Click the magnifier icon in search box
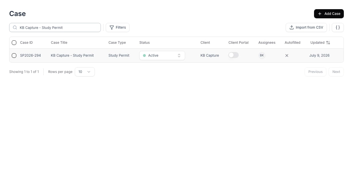Image resolution: width=353 pixels, height=190 pixels. [x=15, y=27]
